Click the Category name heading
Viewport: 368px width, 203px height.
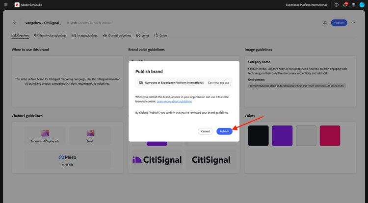[259, 62]
